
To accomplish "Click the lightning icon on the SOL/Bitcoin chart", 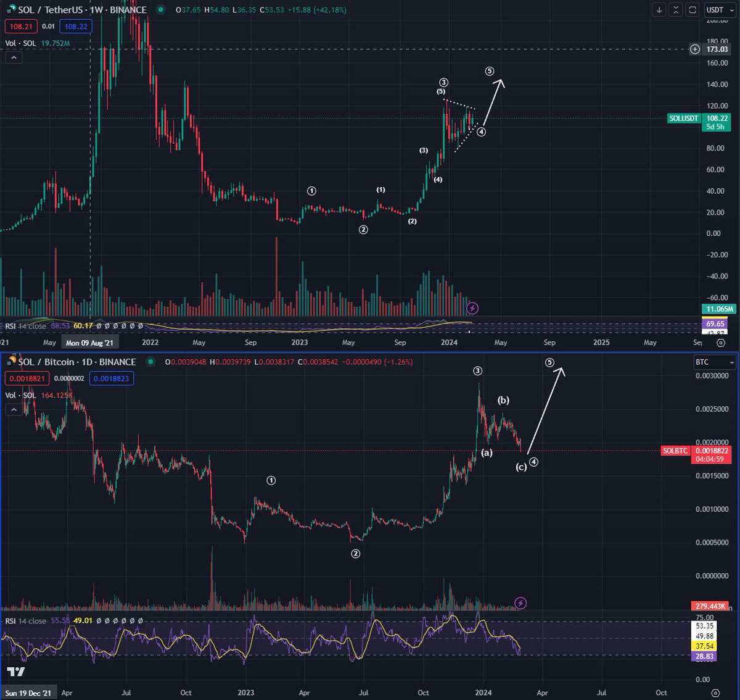I will (x=520, y=603).
